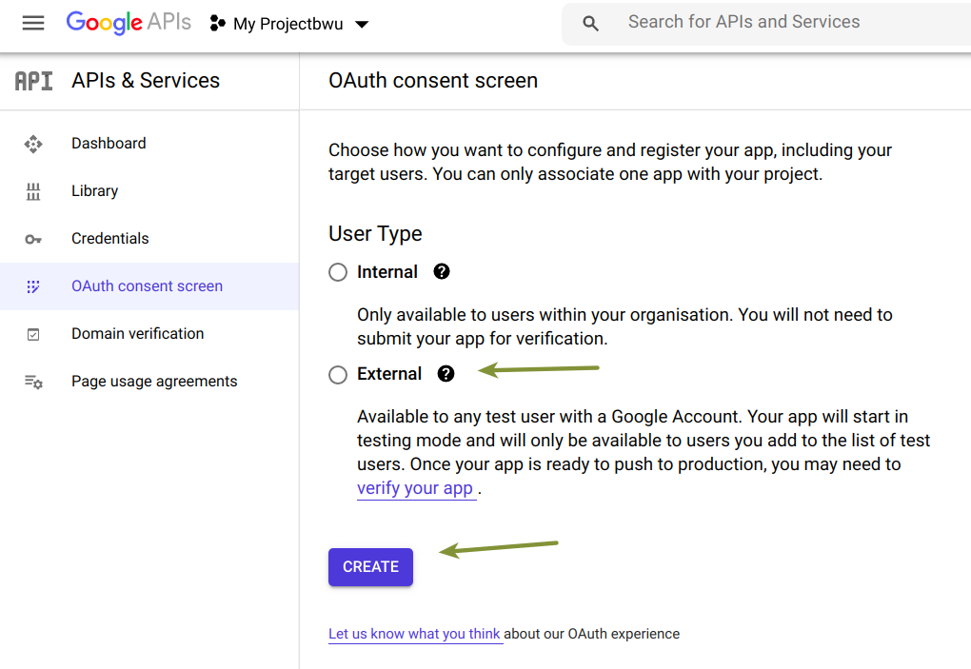Open help tooltip next to External
The width and height of the screenshot is (971, 669).
(x=446, y=374)
